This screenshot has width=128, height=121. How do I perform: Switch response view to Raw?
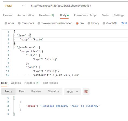pyautogui.click(x=22, y=91)
